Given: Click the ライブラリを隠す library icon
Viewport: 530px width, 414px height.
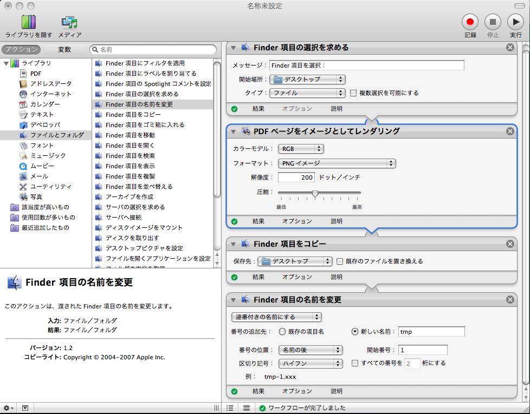Looking at the screenshot, I should pyautogui.click(x=29, y=22).
